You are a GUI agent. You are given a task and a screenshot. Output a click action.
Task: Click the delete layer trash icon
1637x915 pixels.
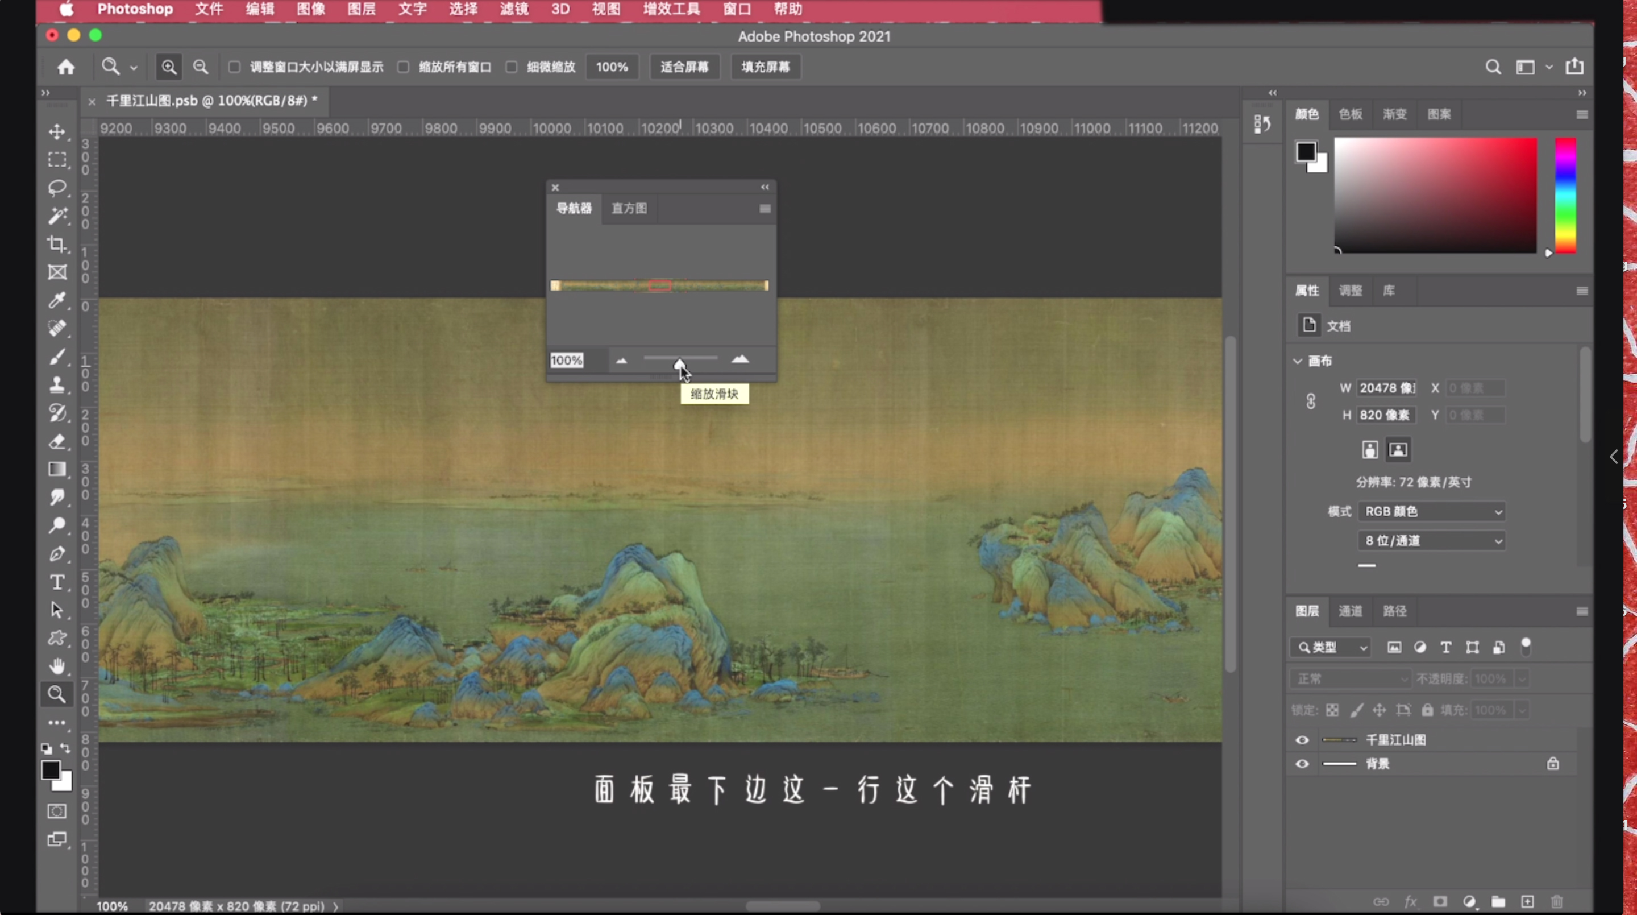[x=1557, y=902]
